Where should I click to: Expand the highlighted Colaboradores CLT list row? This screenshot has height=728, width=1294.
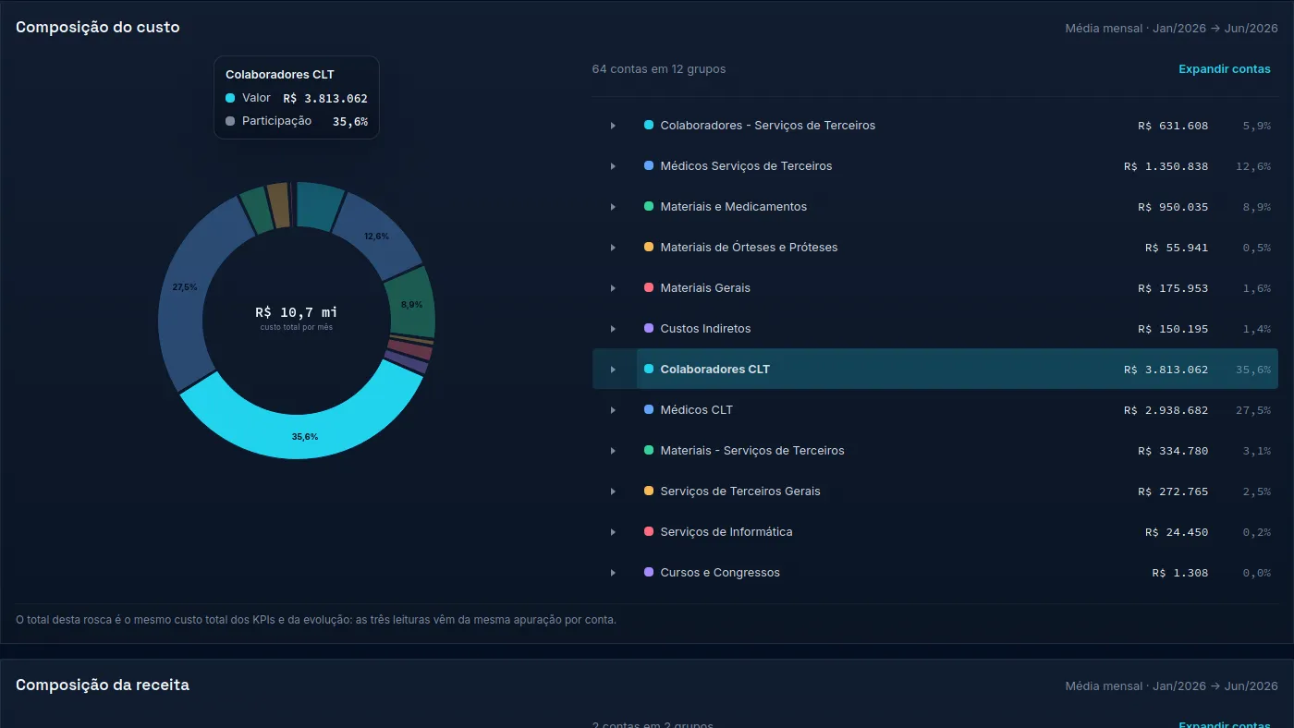[x=613, y=370]
